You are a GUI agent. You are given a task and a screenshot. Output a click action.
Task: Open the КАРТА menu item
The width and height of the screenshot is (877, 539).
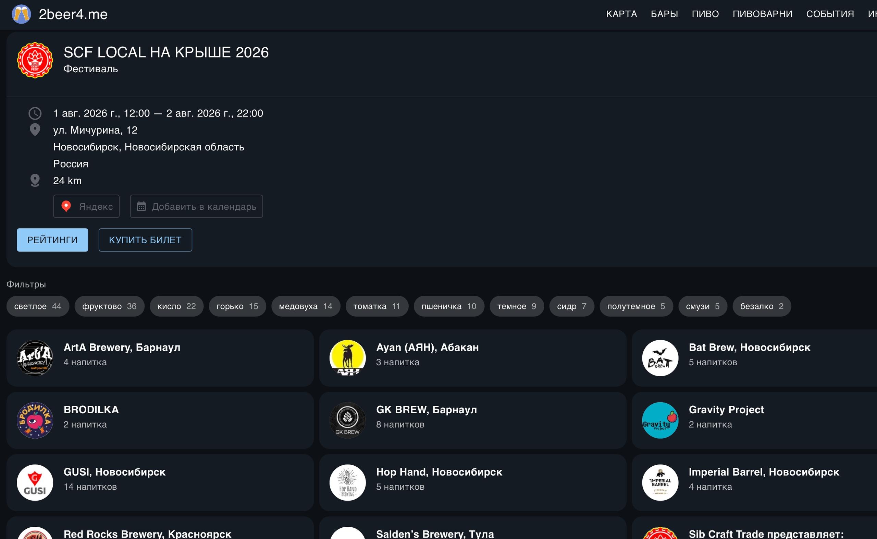[621, 14]
